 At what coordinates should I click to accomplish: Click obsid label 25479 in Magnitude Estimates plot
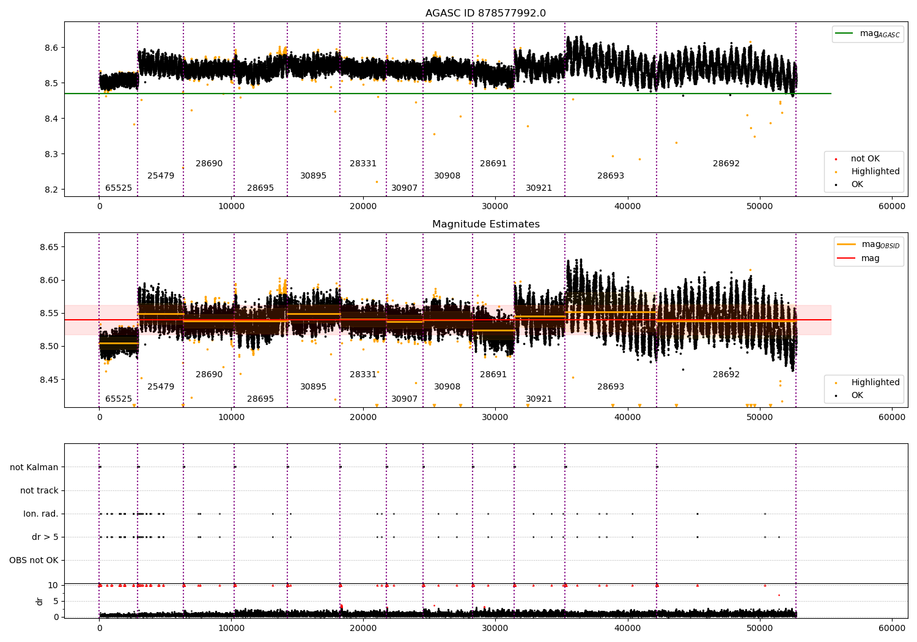tap(161, 387)
